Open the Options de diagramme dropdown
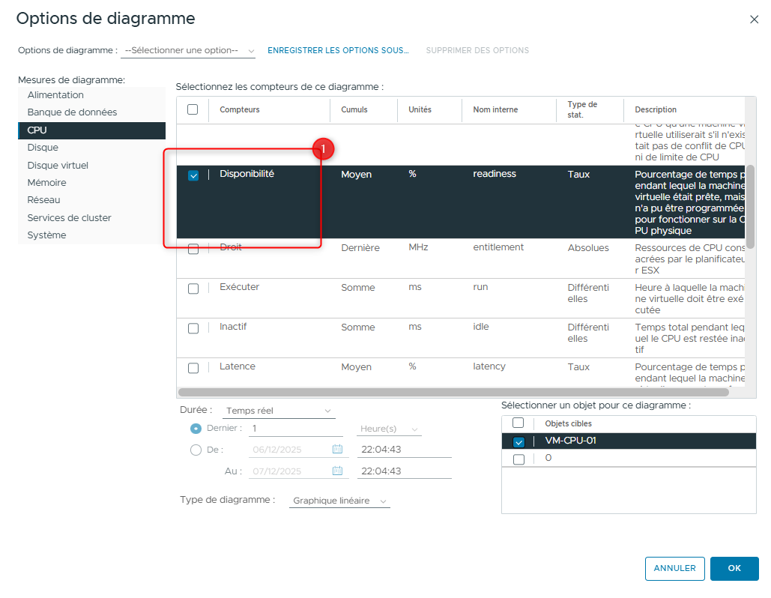This screenshot has height=598, width=771. click(x=188, y=50)
